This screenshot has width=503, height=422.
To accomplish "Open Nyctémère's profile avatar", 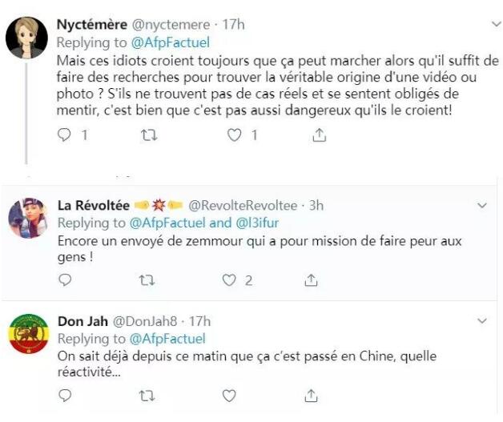I will tap(26, 38).
